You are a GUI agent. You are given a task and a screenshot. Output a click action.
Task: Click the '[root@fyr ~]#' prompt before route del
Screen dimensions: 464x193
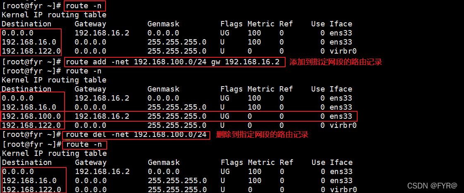[31, 135]
